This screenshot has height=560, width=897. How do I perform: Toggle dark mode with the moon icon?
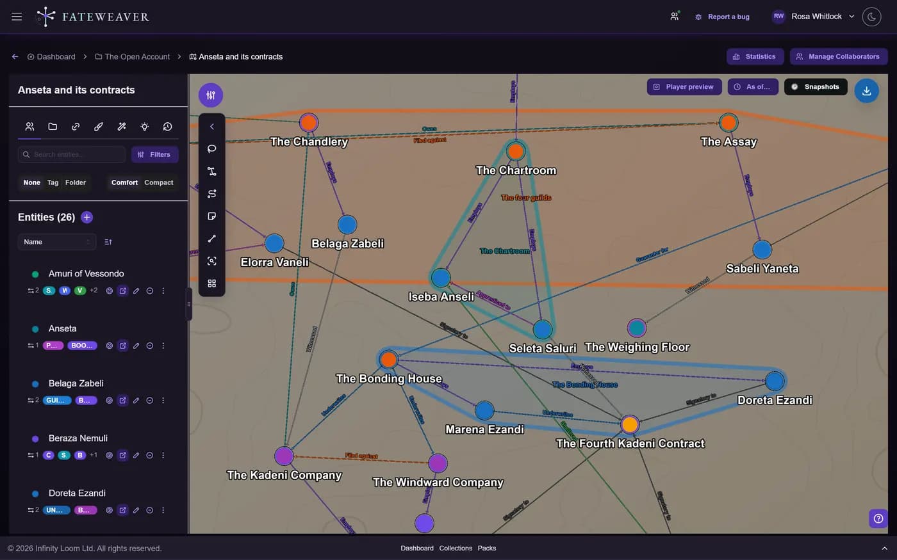coord(871,17)
